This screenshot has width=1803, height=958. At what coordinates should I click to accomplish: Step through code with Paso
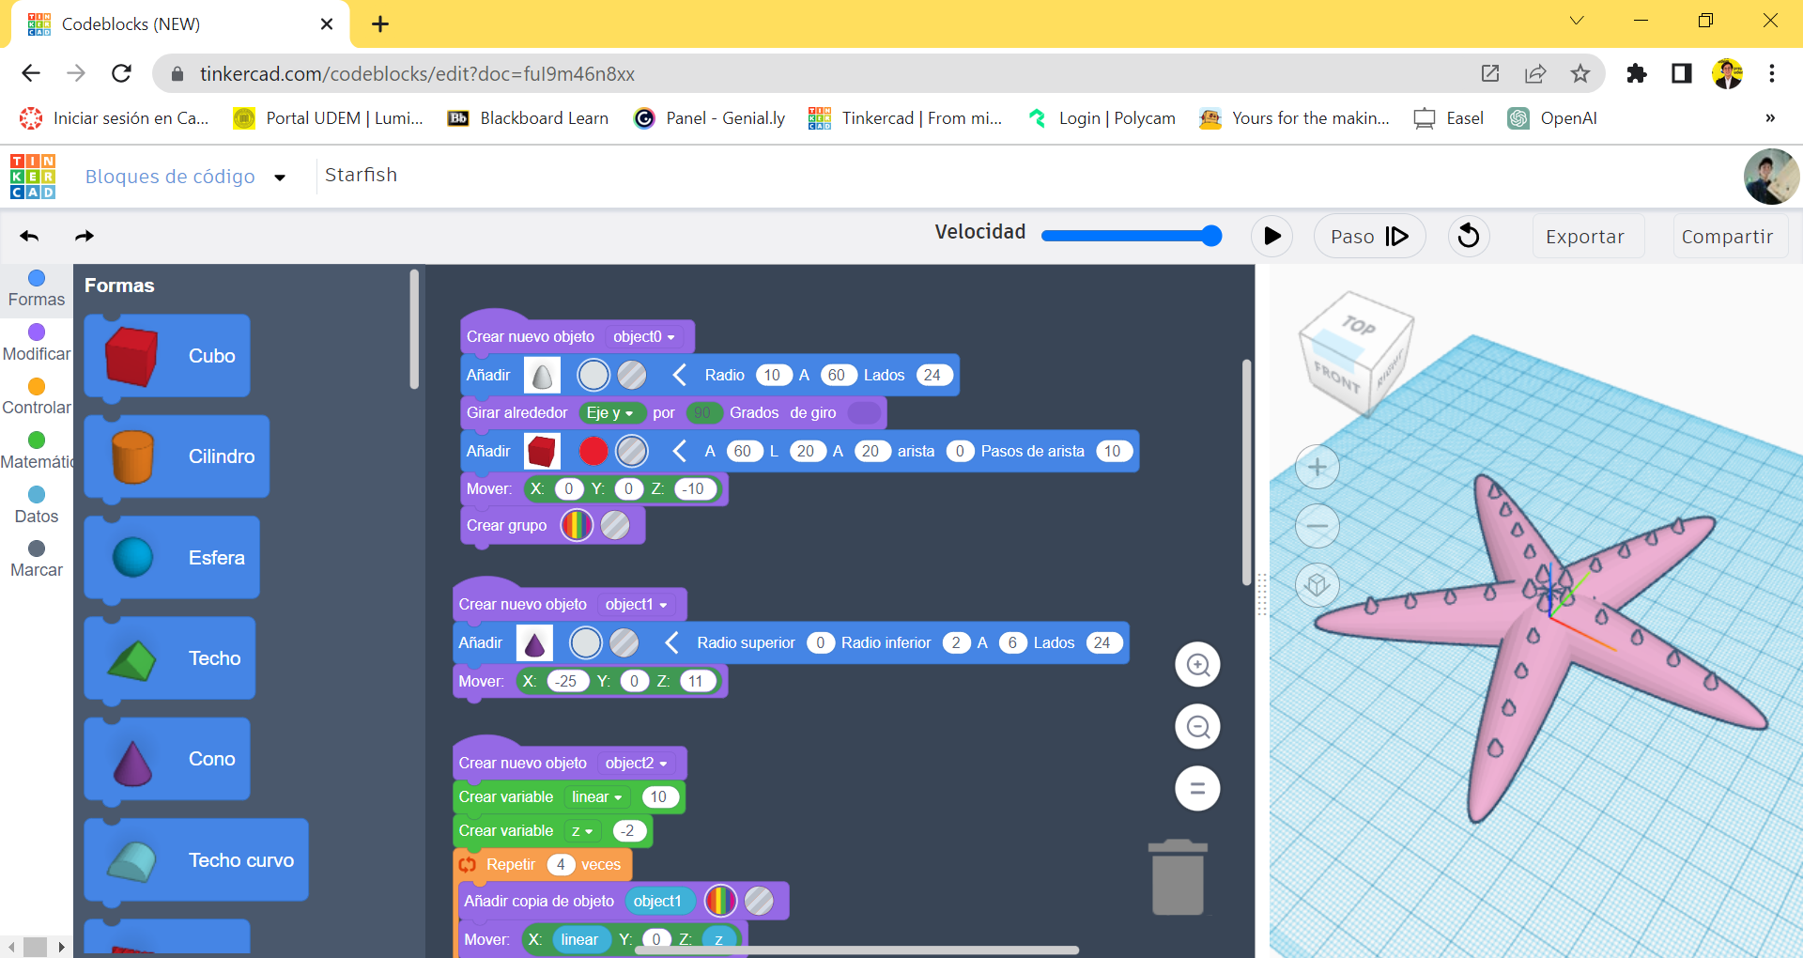(x=1369, y=236)
